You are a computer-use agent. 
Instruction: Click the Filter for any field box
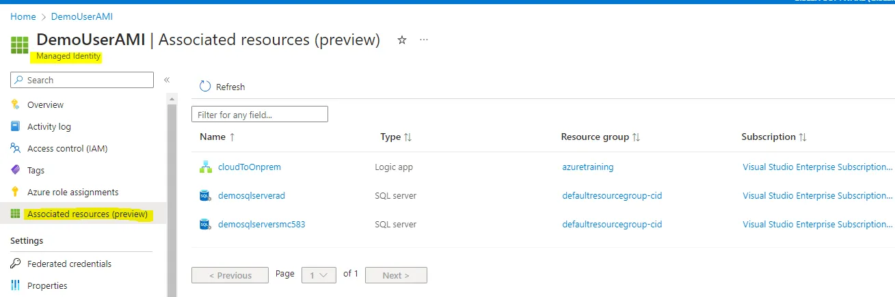(260, 115)
